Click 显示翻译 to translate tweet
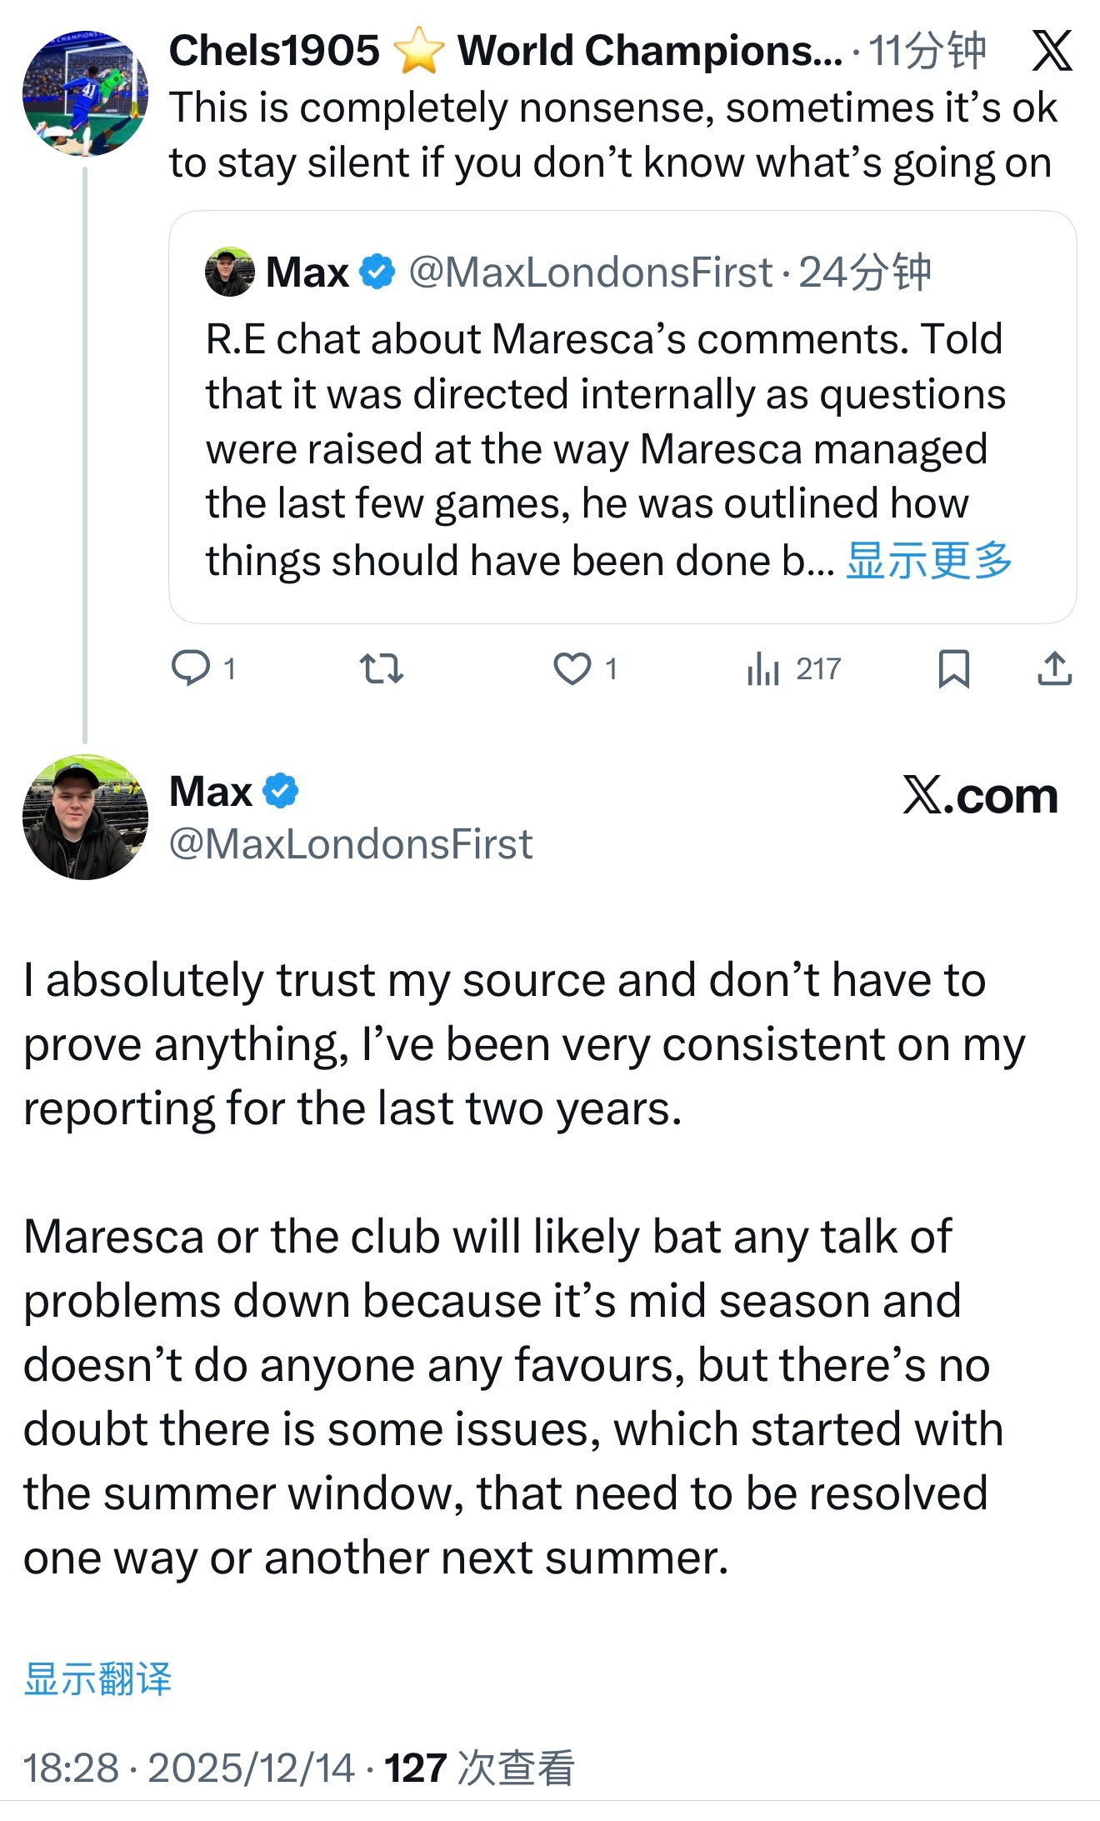 (97, 1678)
